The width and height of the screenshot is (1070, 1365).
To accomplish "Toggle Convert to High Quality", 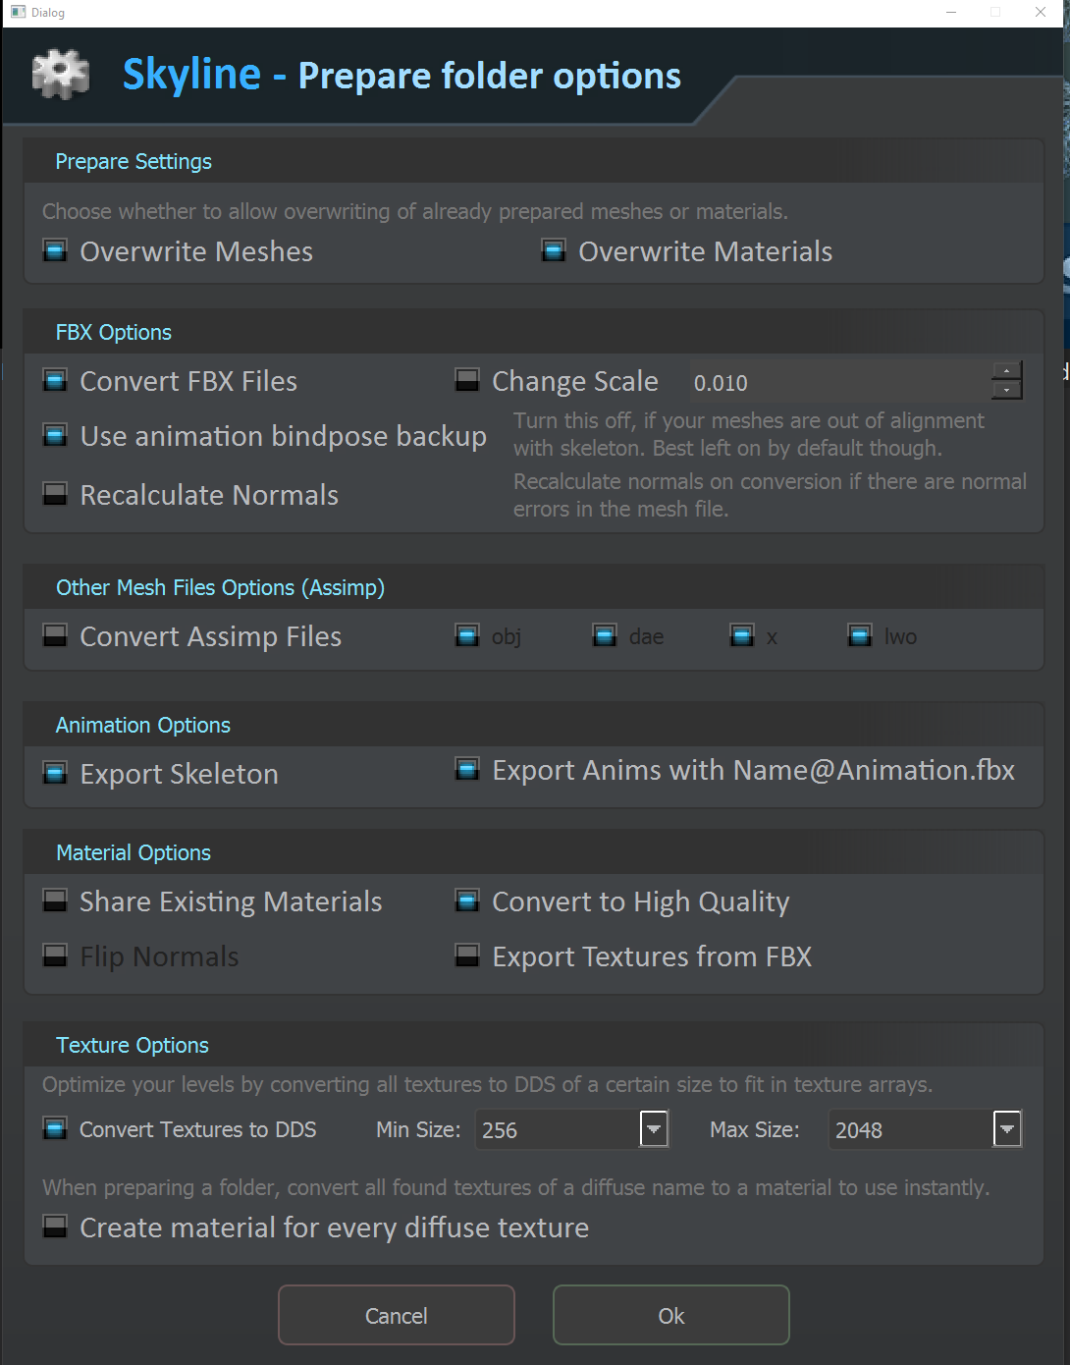I will coord(467,901).
